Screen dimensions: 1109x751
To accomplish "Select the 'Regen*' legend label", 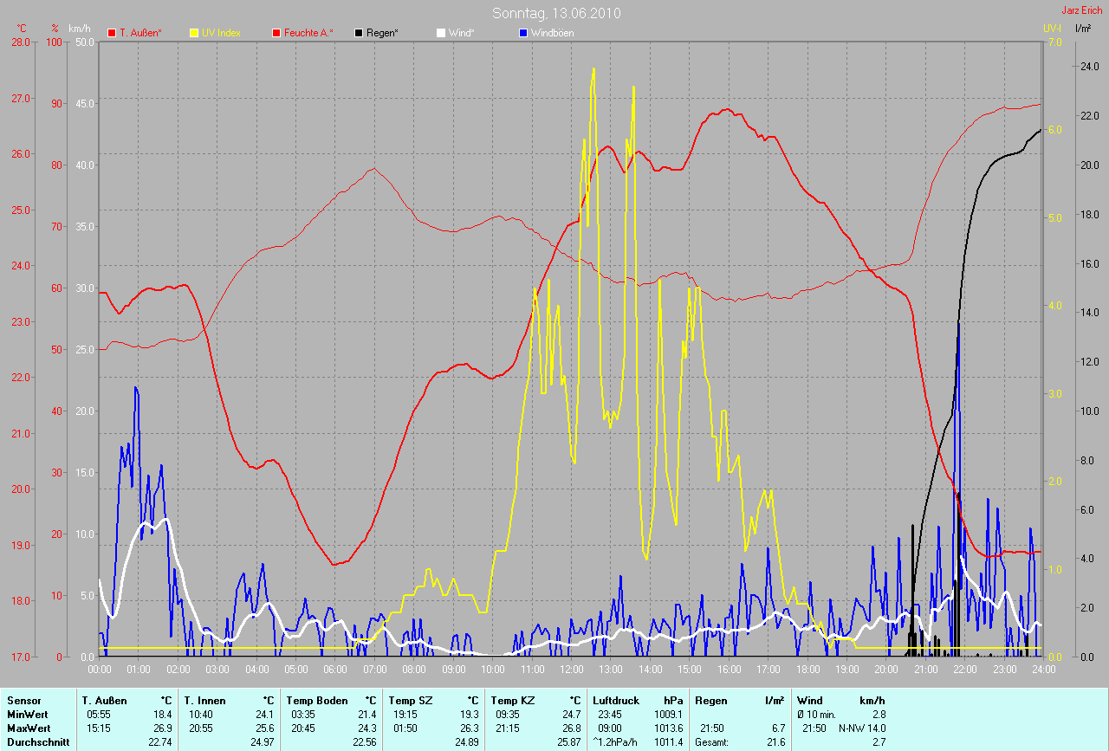I will (x=383, y=33).
